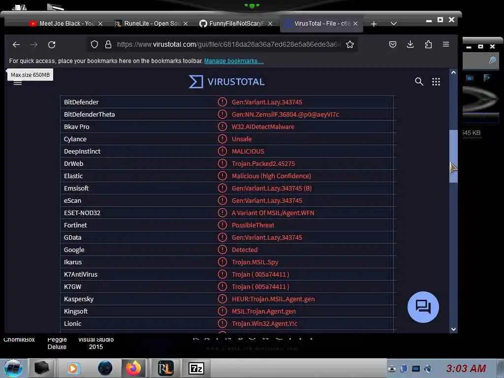This screenshot has width=504, height=378.
Task: Open RuneLite from the taskbar
Action: click(165, 368)
